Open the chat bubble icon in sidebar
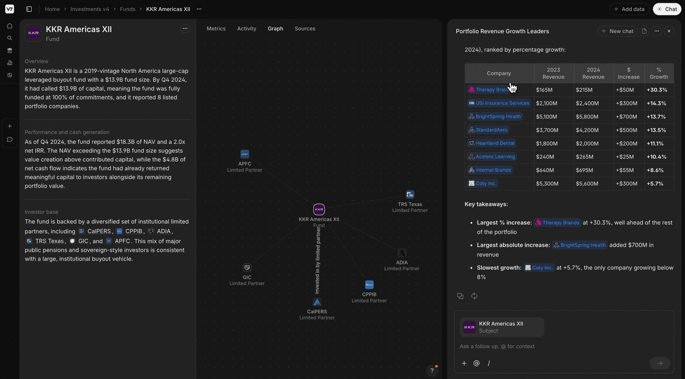 point(10,139)
